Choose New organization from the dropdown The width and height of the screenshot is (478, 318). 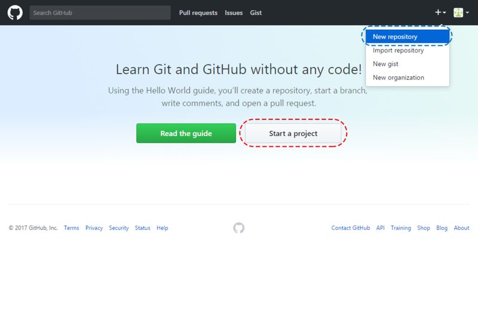(407, 78)
